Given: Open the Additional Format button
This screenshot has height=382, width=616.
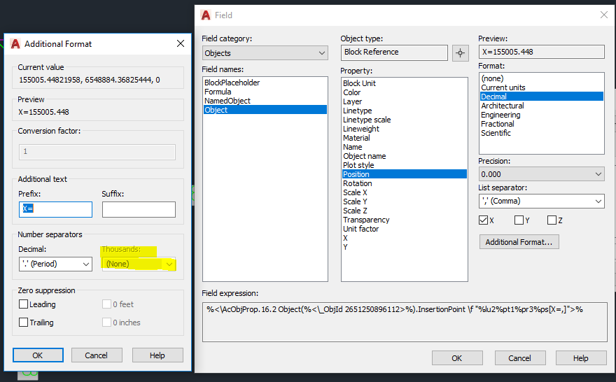Looking at the screenshot, I should click(519, 242).
